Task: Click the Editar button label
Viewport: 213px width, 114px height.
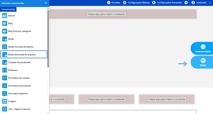Action: tap(203, 65)
